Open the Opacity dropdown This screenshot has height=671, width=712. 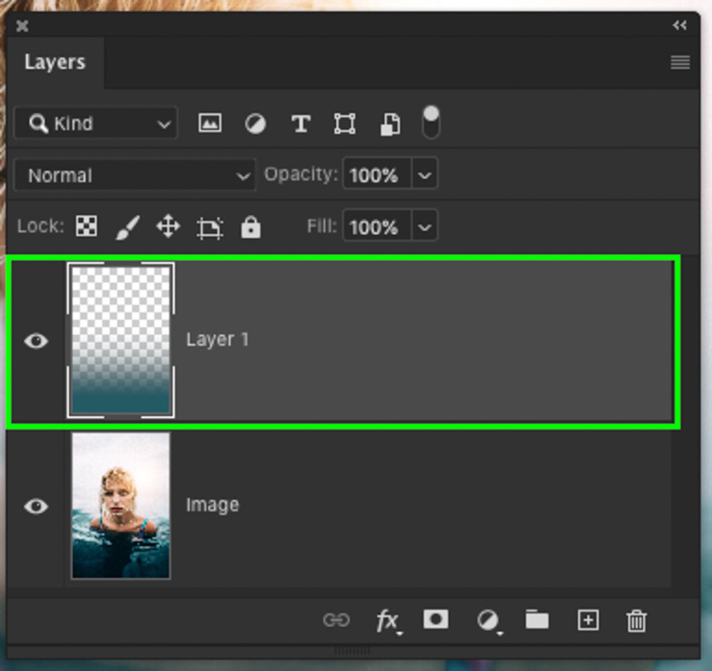coord(423,175)
